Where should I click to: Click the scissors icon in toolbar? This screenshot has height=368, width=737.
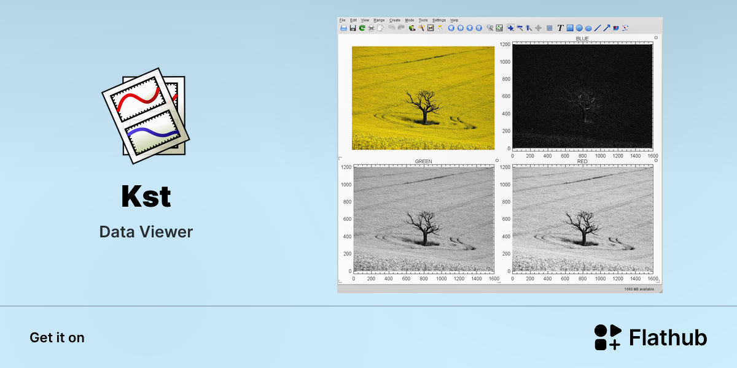click(x=489, y=28)
